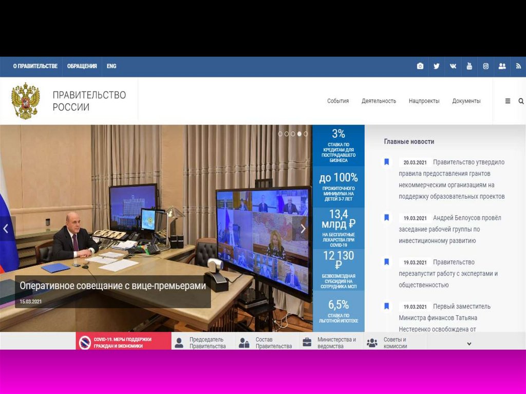Image resolution: width=526 pixels, height=394 pixels.
Task: Select the last carousel slide dot
Action: [306, 134]
